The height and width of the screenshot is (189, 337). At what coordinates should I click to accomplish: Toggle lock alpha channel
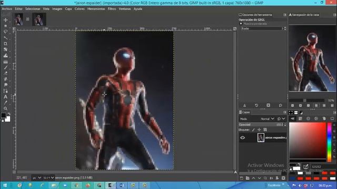pos(265,130)
